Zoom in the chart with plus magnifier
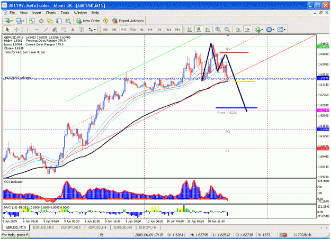 coord(218,30)
